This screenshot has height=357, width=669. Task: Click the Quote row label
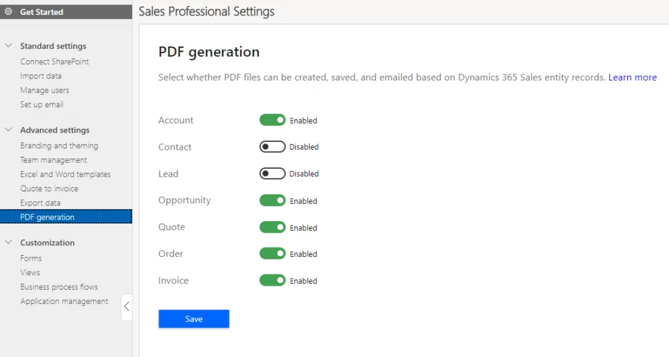coord(172,227)
